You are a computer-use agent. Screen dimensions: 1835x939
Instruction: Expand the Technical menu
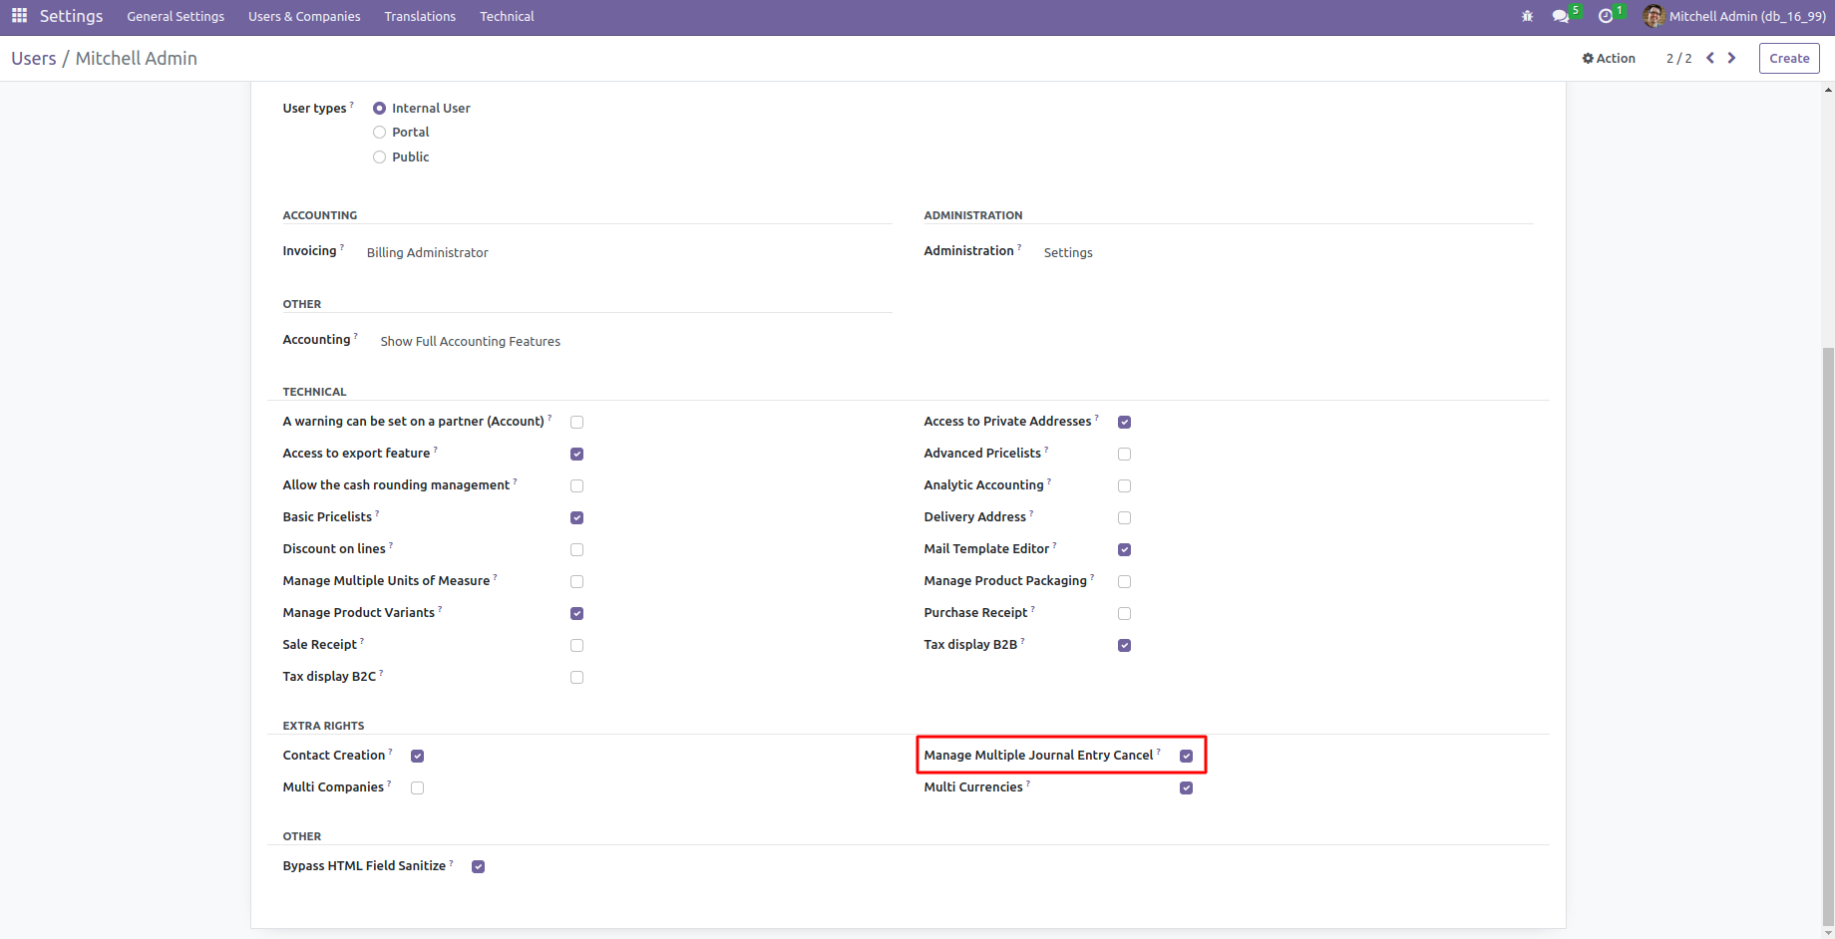tap(507, 16)
